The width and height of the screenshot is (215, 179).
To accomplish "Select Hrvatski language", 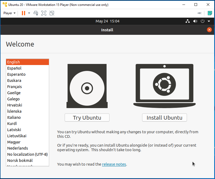I will pos(28,105).
